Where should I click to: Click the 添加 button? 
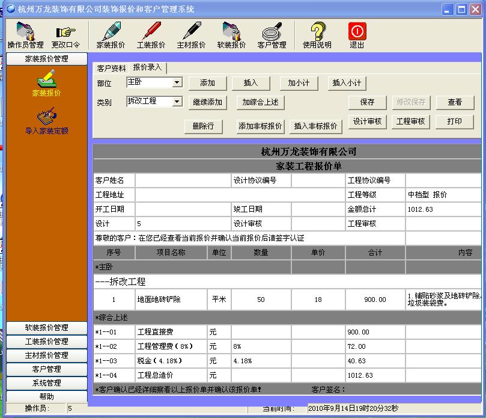207,83
